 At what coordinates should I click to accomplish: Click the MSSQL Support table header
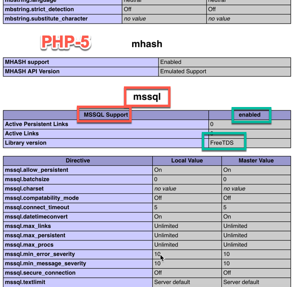[x=106, y=115]
